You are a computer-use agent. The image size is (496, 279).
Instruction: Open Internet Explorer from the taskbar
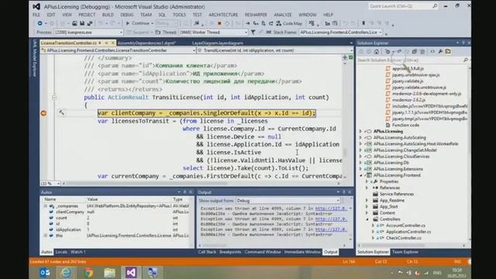(x=66, y=273)
